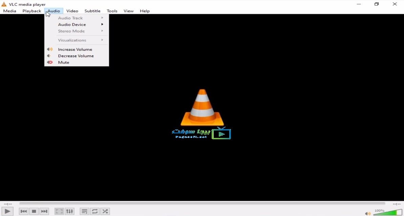Click the remaining time label on right

pyautogui.click(x=397, y=204)
